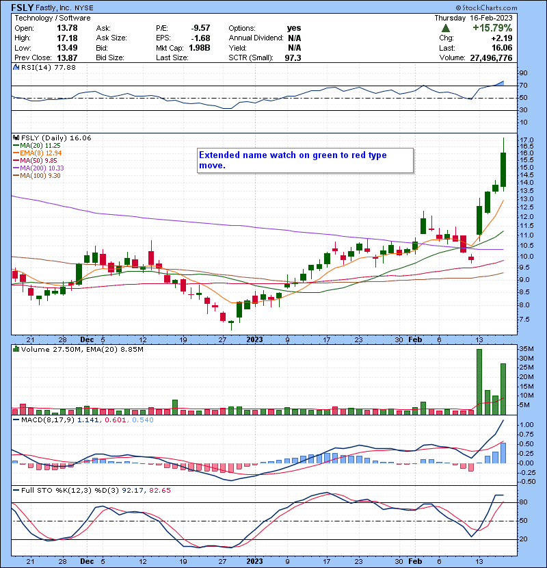Click the MA(50) 9.85 legend entry
The width and height of the screenshot is (547, 568).
click(x=35, y=160)
